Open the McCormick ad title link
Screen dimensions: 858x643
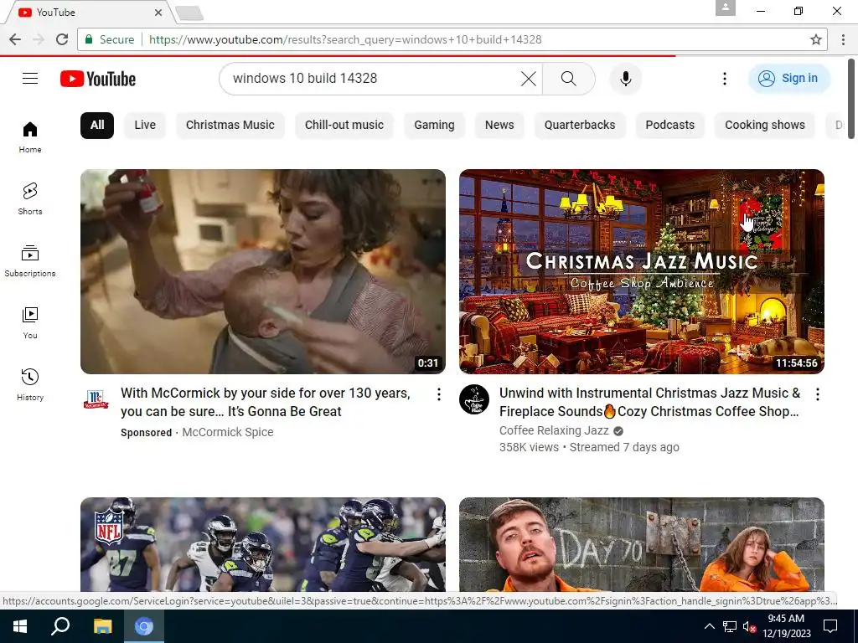[266, 403]
